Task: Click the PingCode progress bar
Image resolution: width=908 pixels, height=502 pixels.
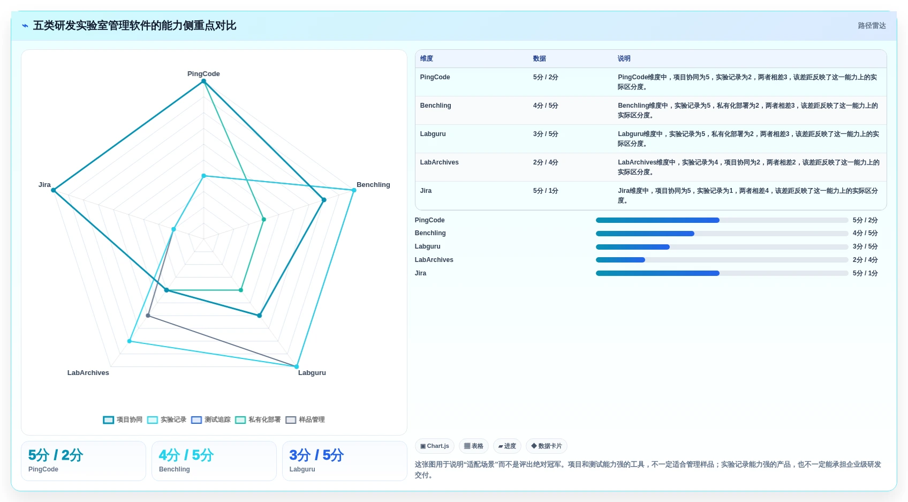Action: [x=722, y=220]
